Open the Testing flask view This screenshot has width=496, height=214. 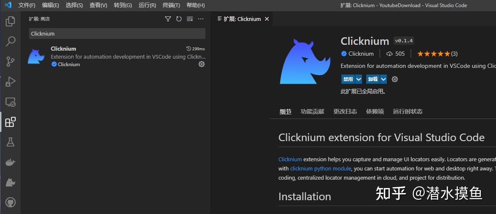point(10,142)
